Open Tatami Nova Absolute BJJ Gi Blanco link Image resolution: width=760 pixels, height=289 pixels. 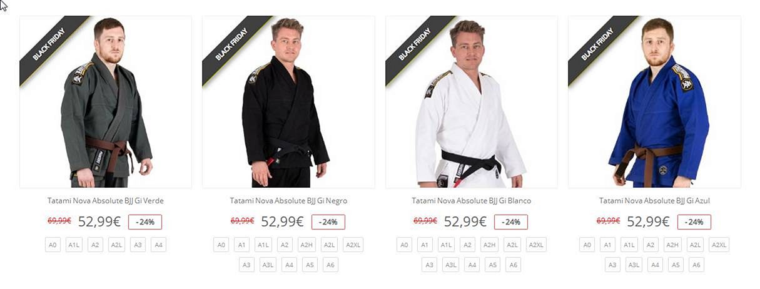[x=472, y=201]
